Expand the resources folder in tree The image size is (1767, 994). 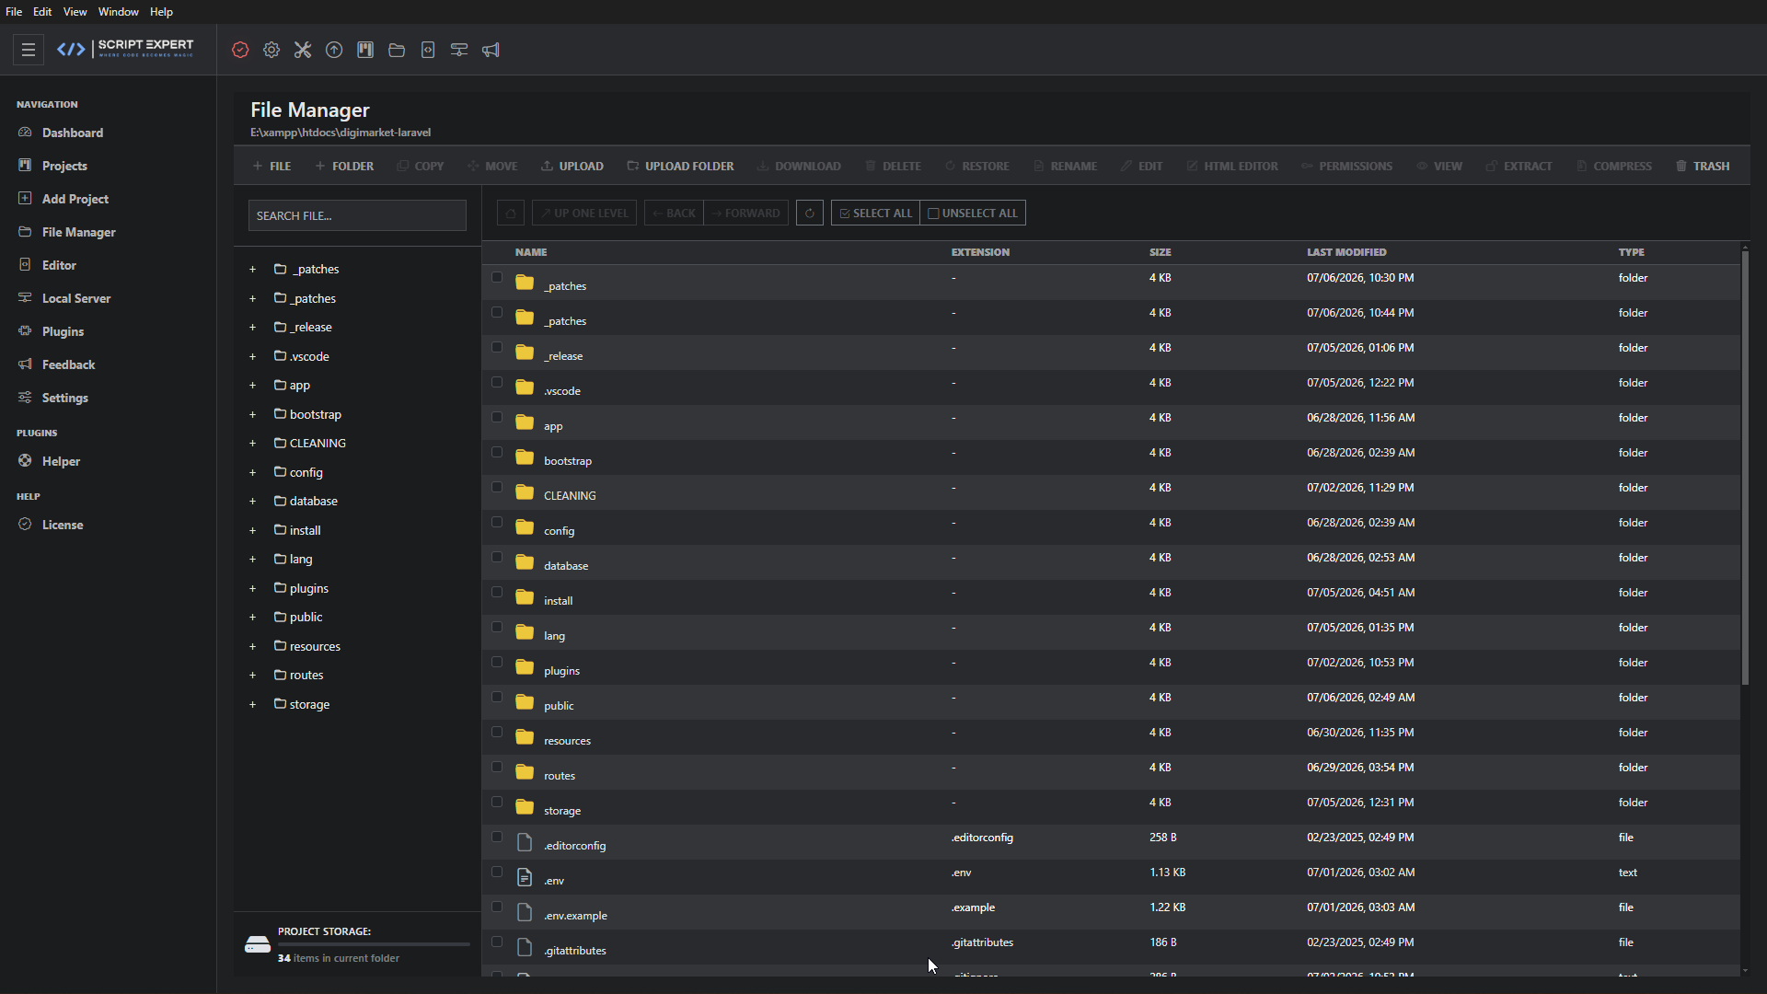(252, 646)
